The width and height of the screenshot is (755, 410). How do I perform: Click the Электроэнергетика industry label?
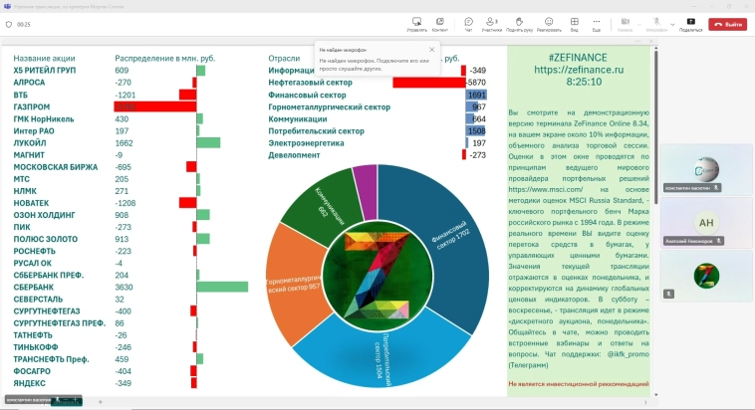pos(306,143)
